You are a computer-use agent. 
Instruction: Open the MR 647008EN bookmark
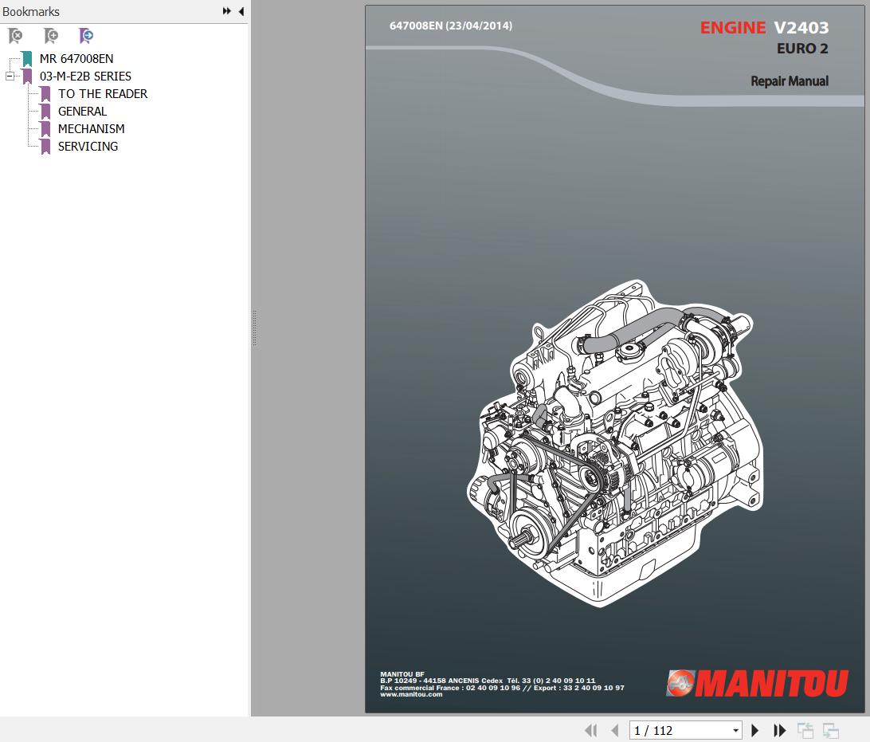[76, 59]
